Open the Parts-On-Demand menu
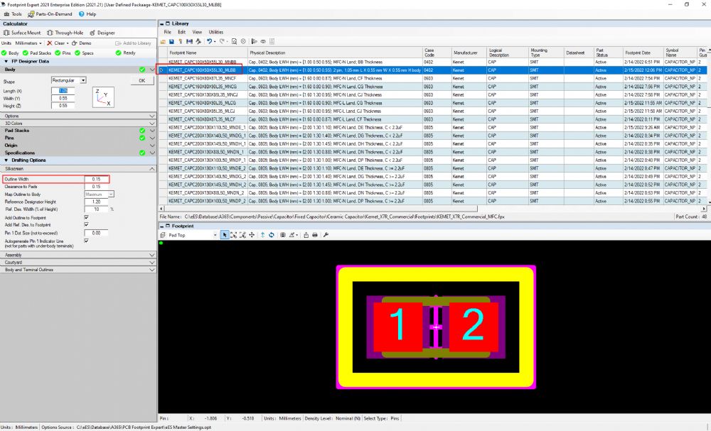This screenshot has height=431, width=711. pyautogui.click(x=50, y=14)
